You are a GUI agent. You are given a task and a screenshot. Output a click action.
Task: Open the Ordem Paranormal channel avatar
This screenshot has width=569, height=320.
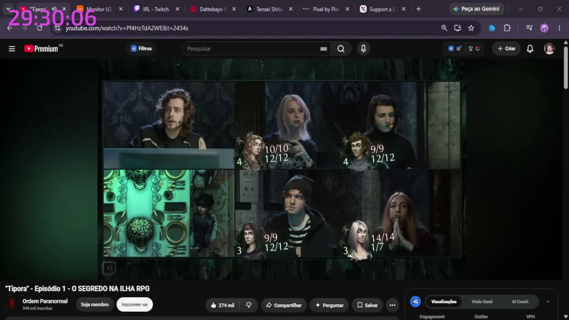[12, 304]
